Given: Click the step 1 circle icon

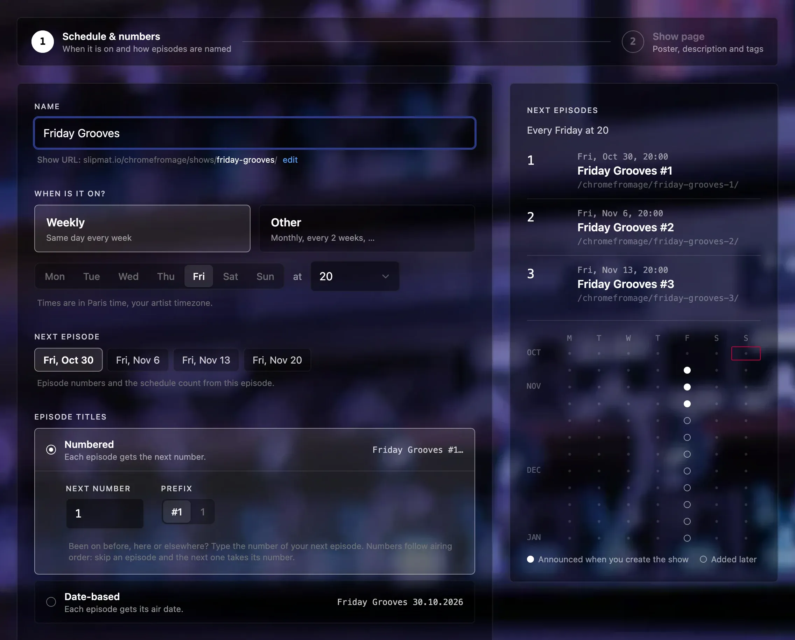Looking at the screenshot, I should [42, 42].
